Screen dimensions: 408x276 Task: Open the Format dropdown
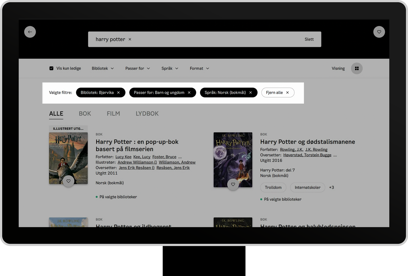click(199, 69)
